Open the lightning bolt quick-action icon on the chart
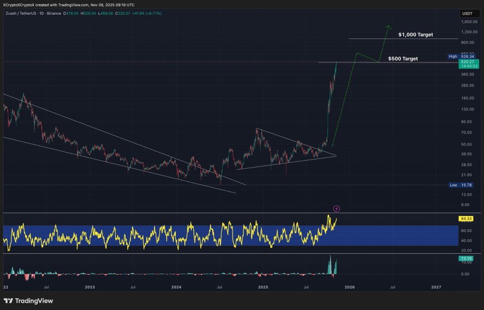The width and height of the screenshot is (484, 310). pos(337,208)
